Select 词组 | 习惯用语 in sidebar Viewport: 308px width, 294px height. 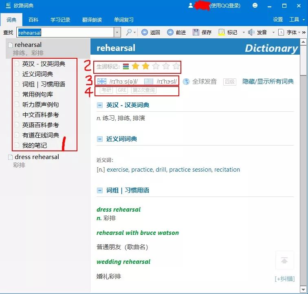click(44, 84)
